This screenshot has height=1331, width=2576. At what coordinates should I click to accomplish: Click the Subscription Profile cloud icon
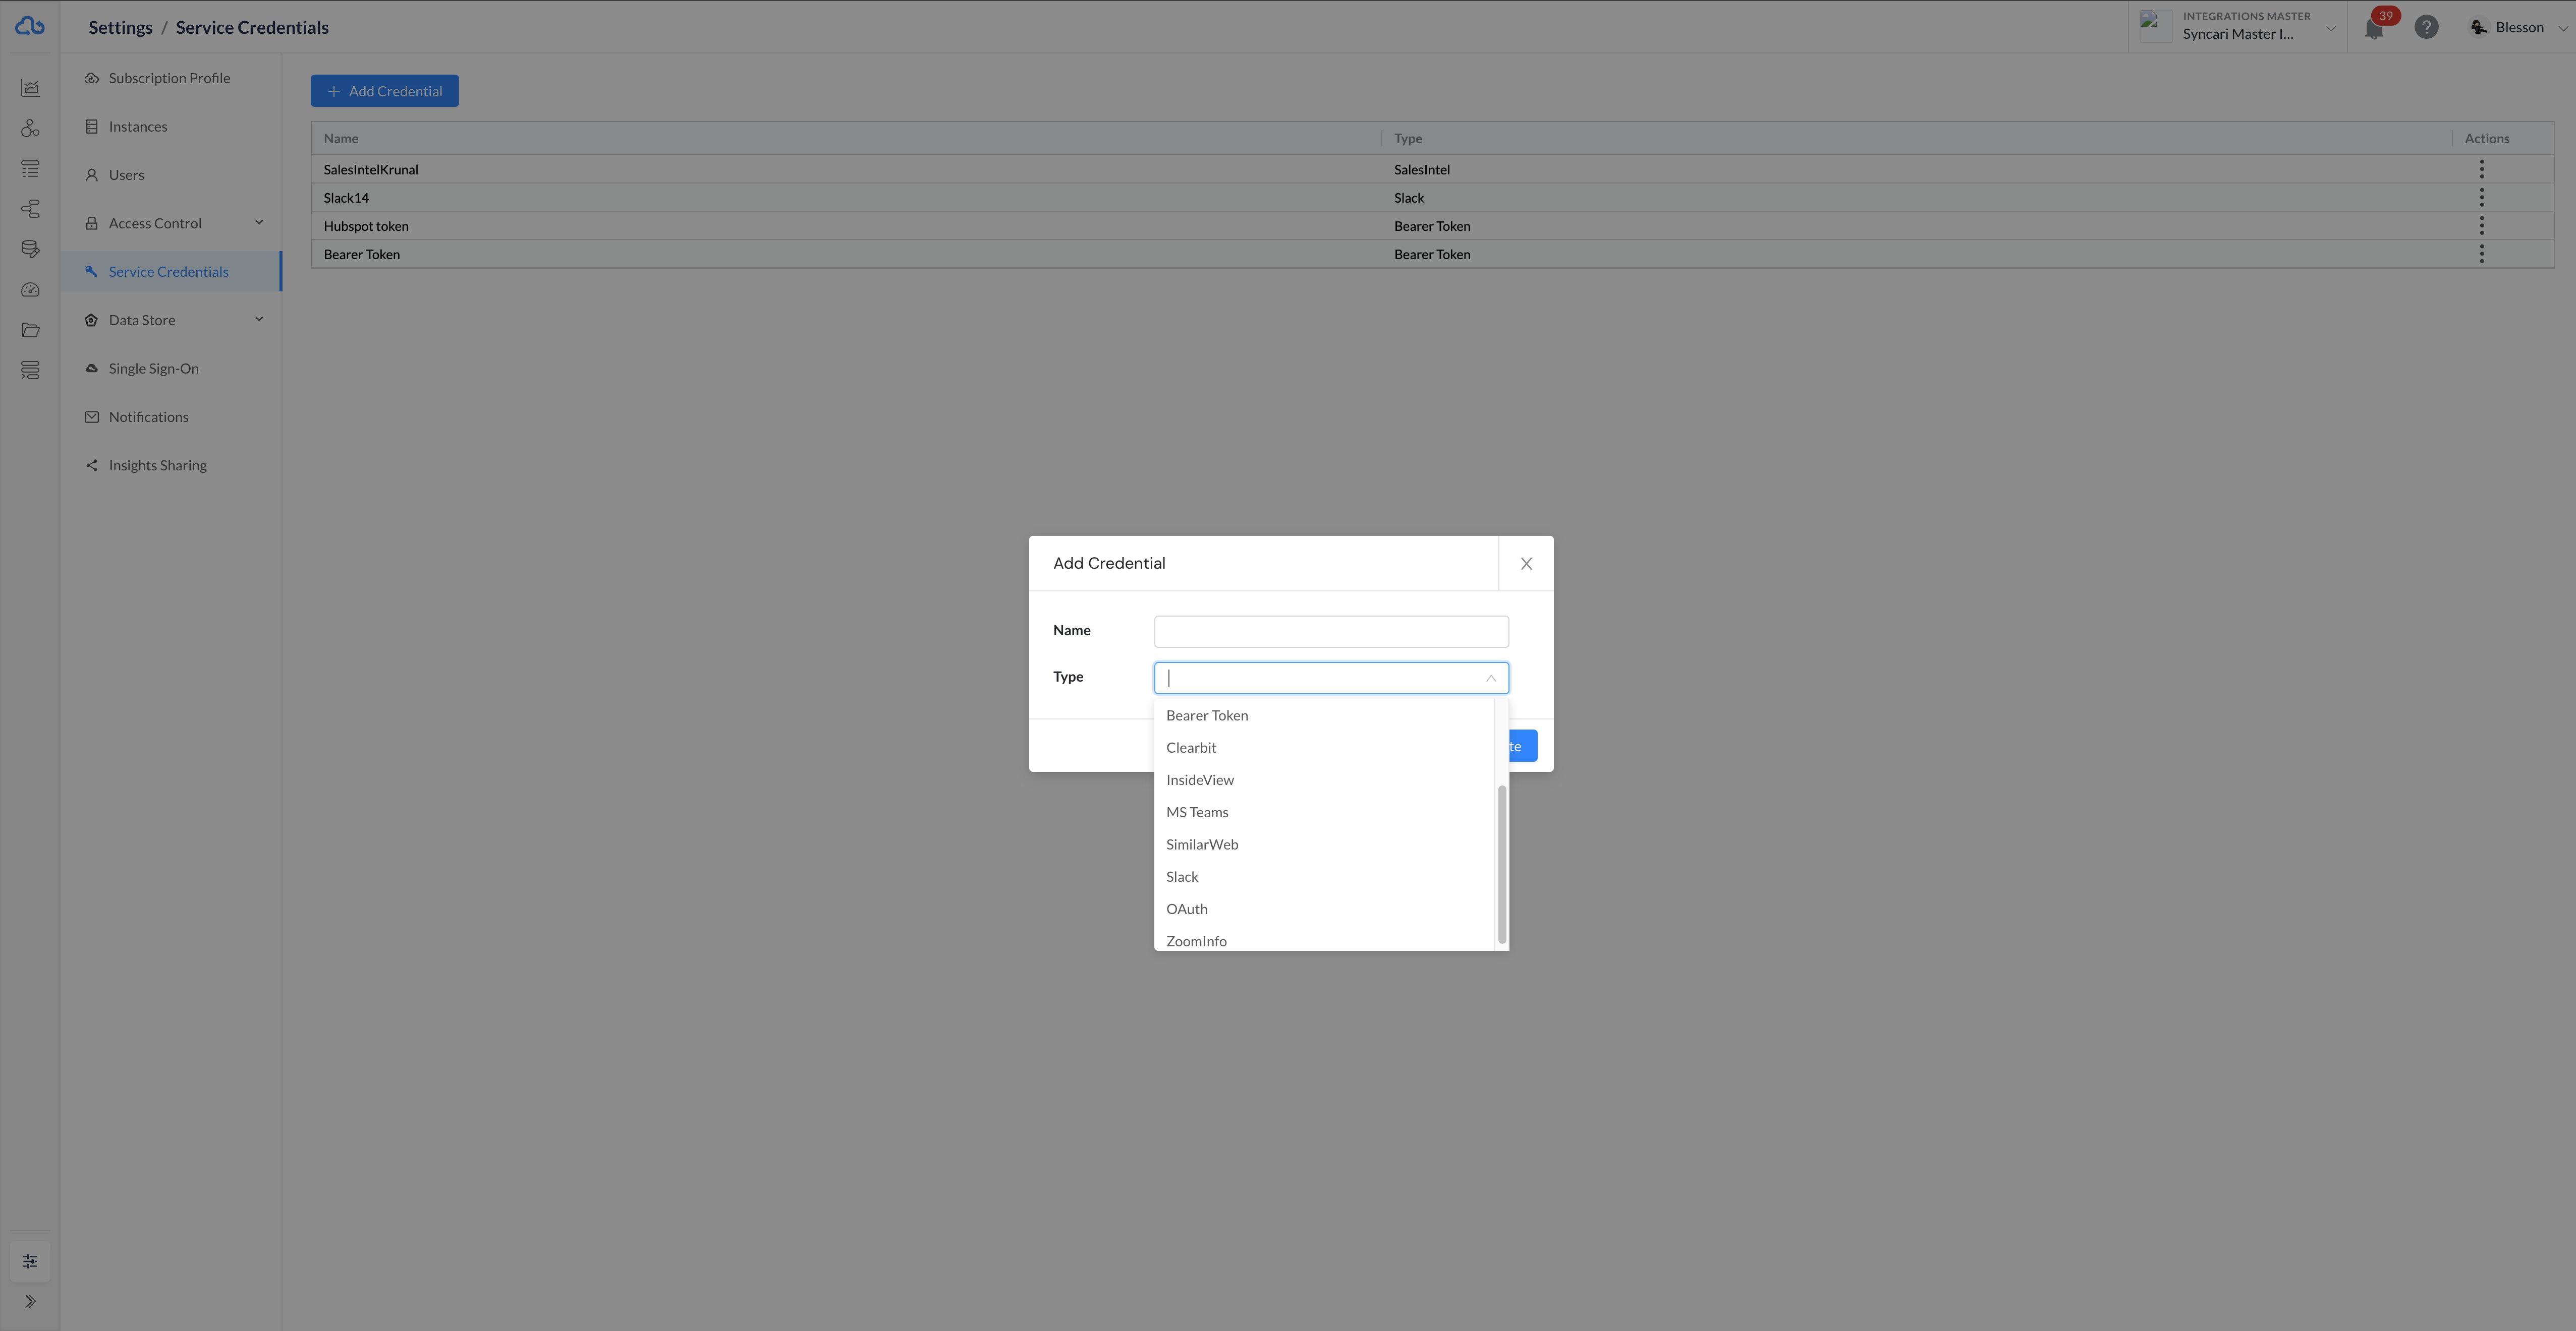click(91, 78)
